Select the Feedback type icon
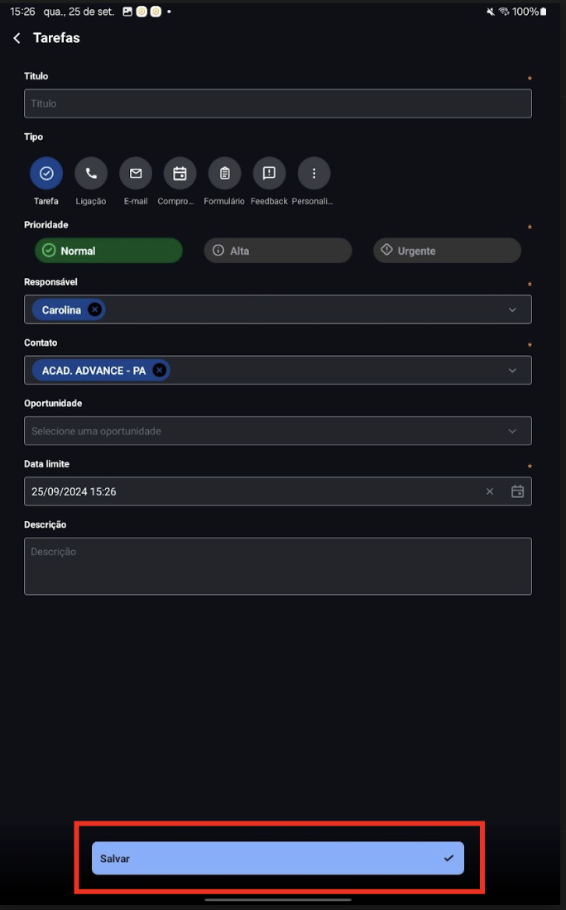This screenshot has height=910, width=566. click(x=270, y=173)
